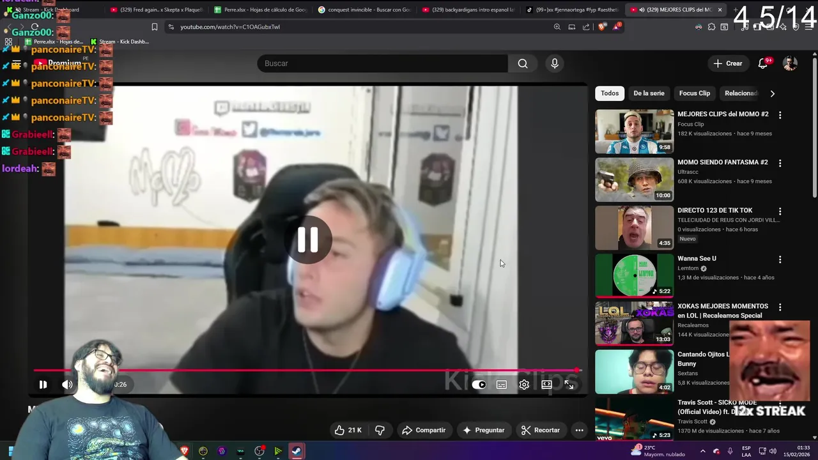Switch to theater mode view
The image size is (818, 460).
[x=546, y=385]
